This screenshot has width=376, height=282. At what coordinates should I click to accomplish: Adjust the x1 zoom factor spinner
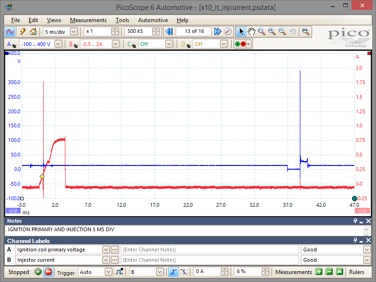pos(115,31)
